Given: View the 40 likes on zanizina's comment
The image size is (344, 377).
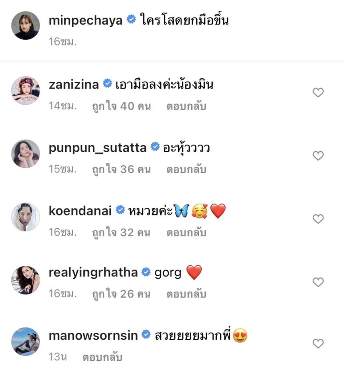Looking at the screenshot, I should [x=121, y=106].
